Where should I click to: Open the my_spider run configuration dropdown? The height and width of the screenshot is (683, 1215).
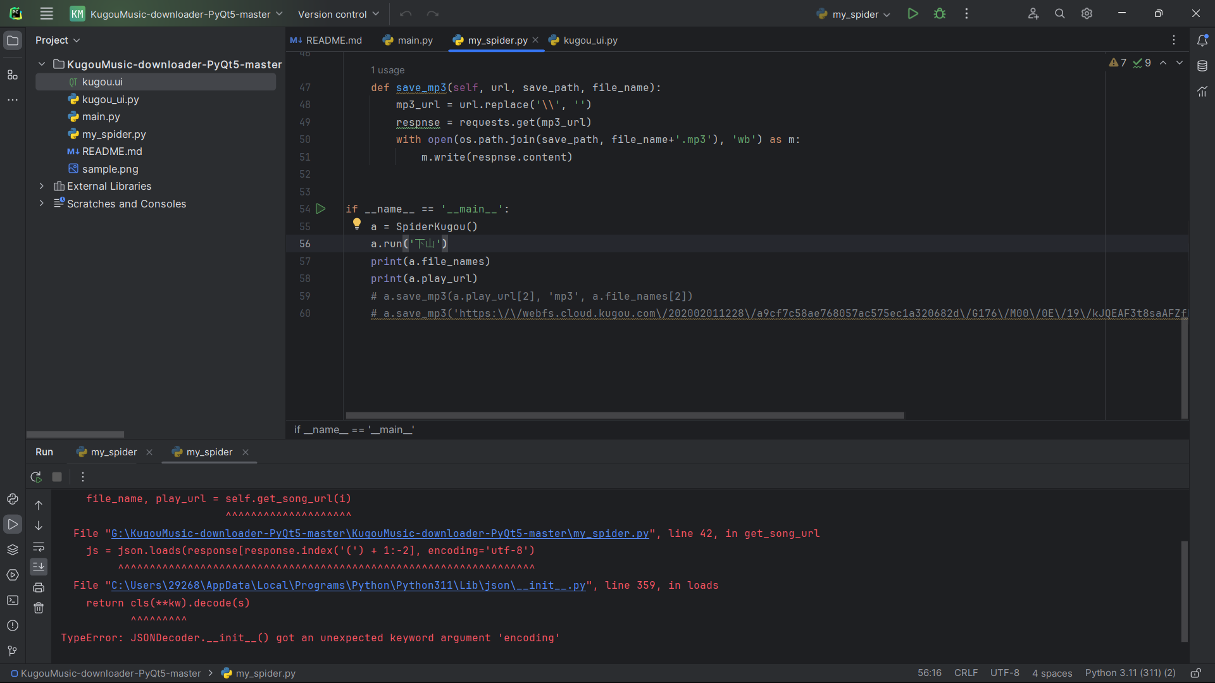(855, 14)
